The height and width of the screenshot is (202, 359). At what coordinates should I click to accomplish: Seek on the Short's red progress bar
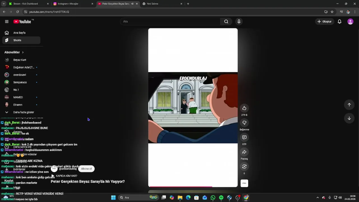(x=193, y=187)
